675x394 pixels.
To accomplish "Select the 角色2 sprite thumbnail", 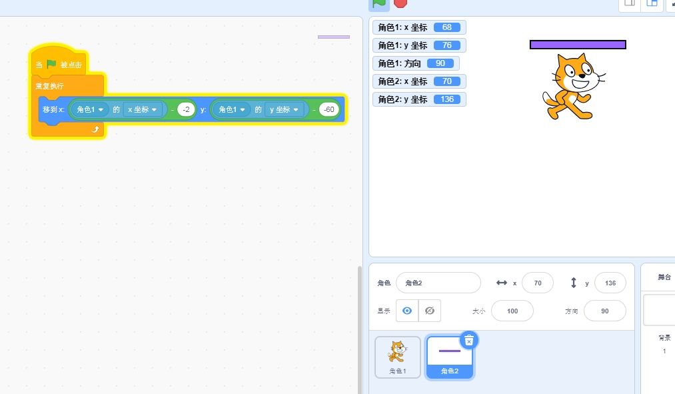I will click(449, 357).
